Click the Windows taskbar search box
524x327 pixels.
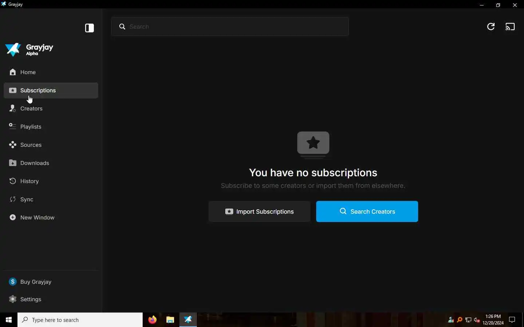(x=80, y=320)
